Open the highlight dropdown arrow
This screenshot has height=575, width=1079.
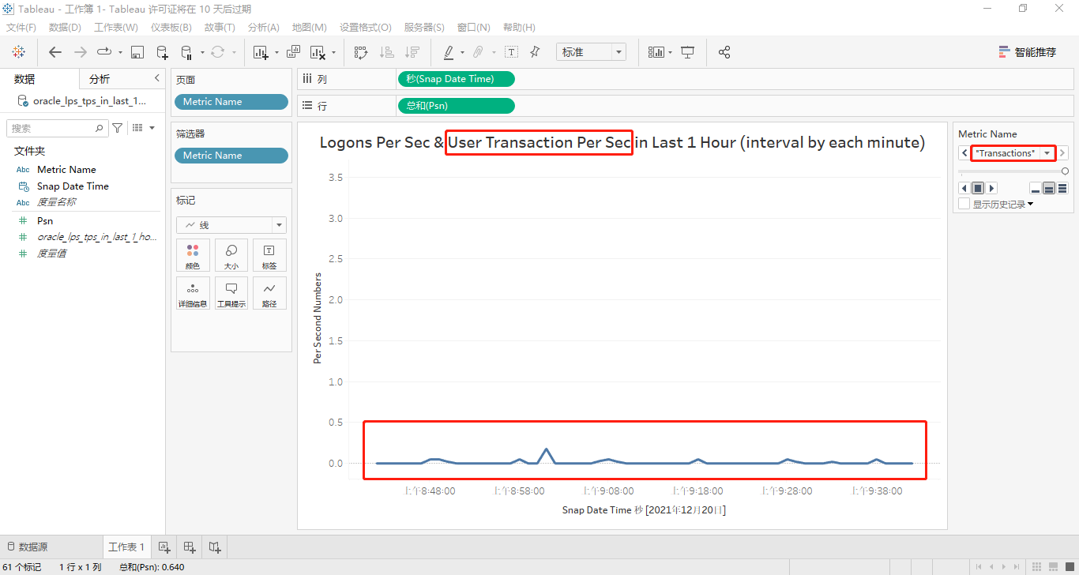(462, 53)
